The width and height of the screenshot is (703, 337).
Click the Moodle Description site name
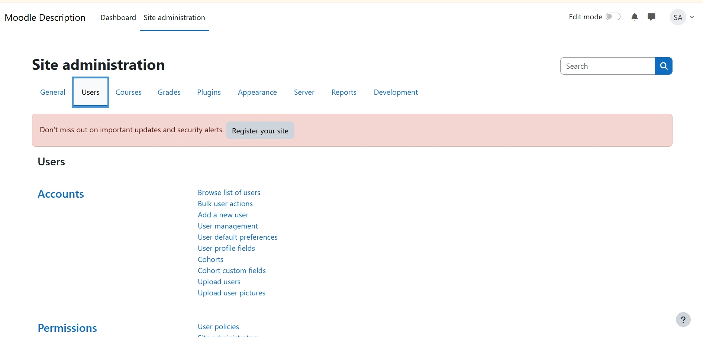45,17
